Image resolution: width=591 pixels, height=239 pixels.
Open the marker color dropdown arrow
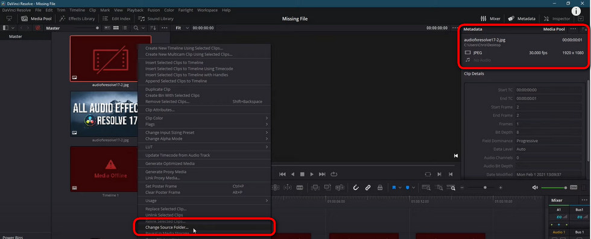click(x=414, y=187)
